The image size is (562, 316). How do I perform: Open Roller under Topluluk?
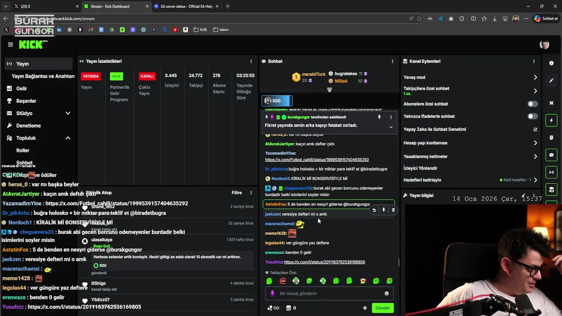click(x=23, y=151)
